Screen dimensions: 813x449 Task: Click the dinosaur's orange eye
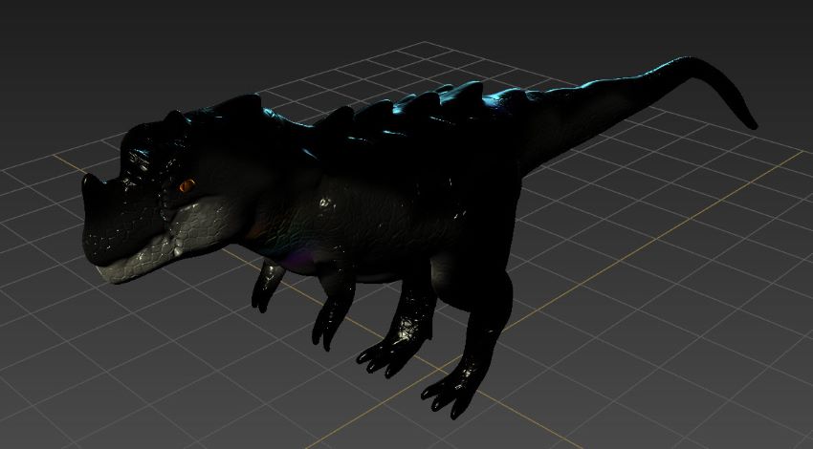tap(187, 183)
